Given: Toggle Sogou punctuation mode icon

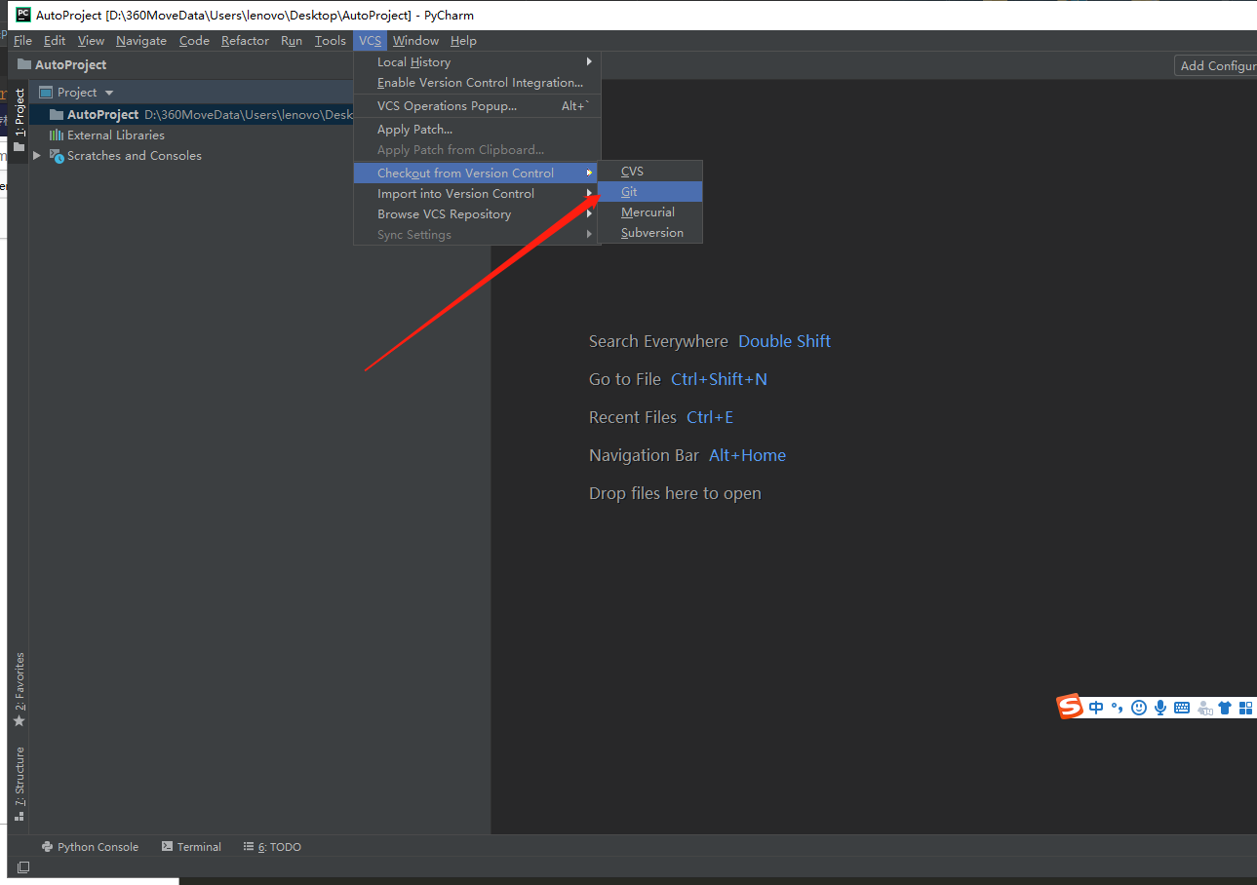Looking at the screenshot, I should coord(1117,708).
